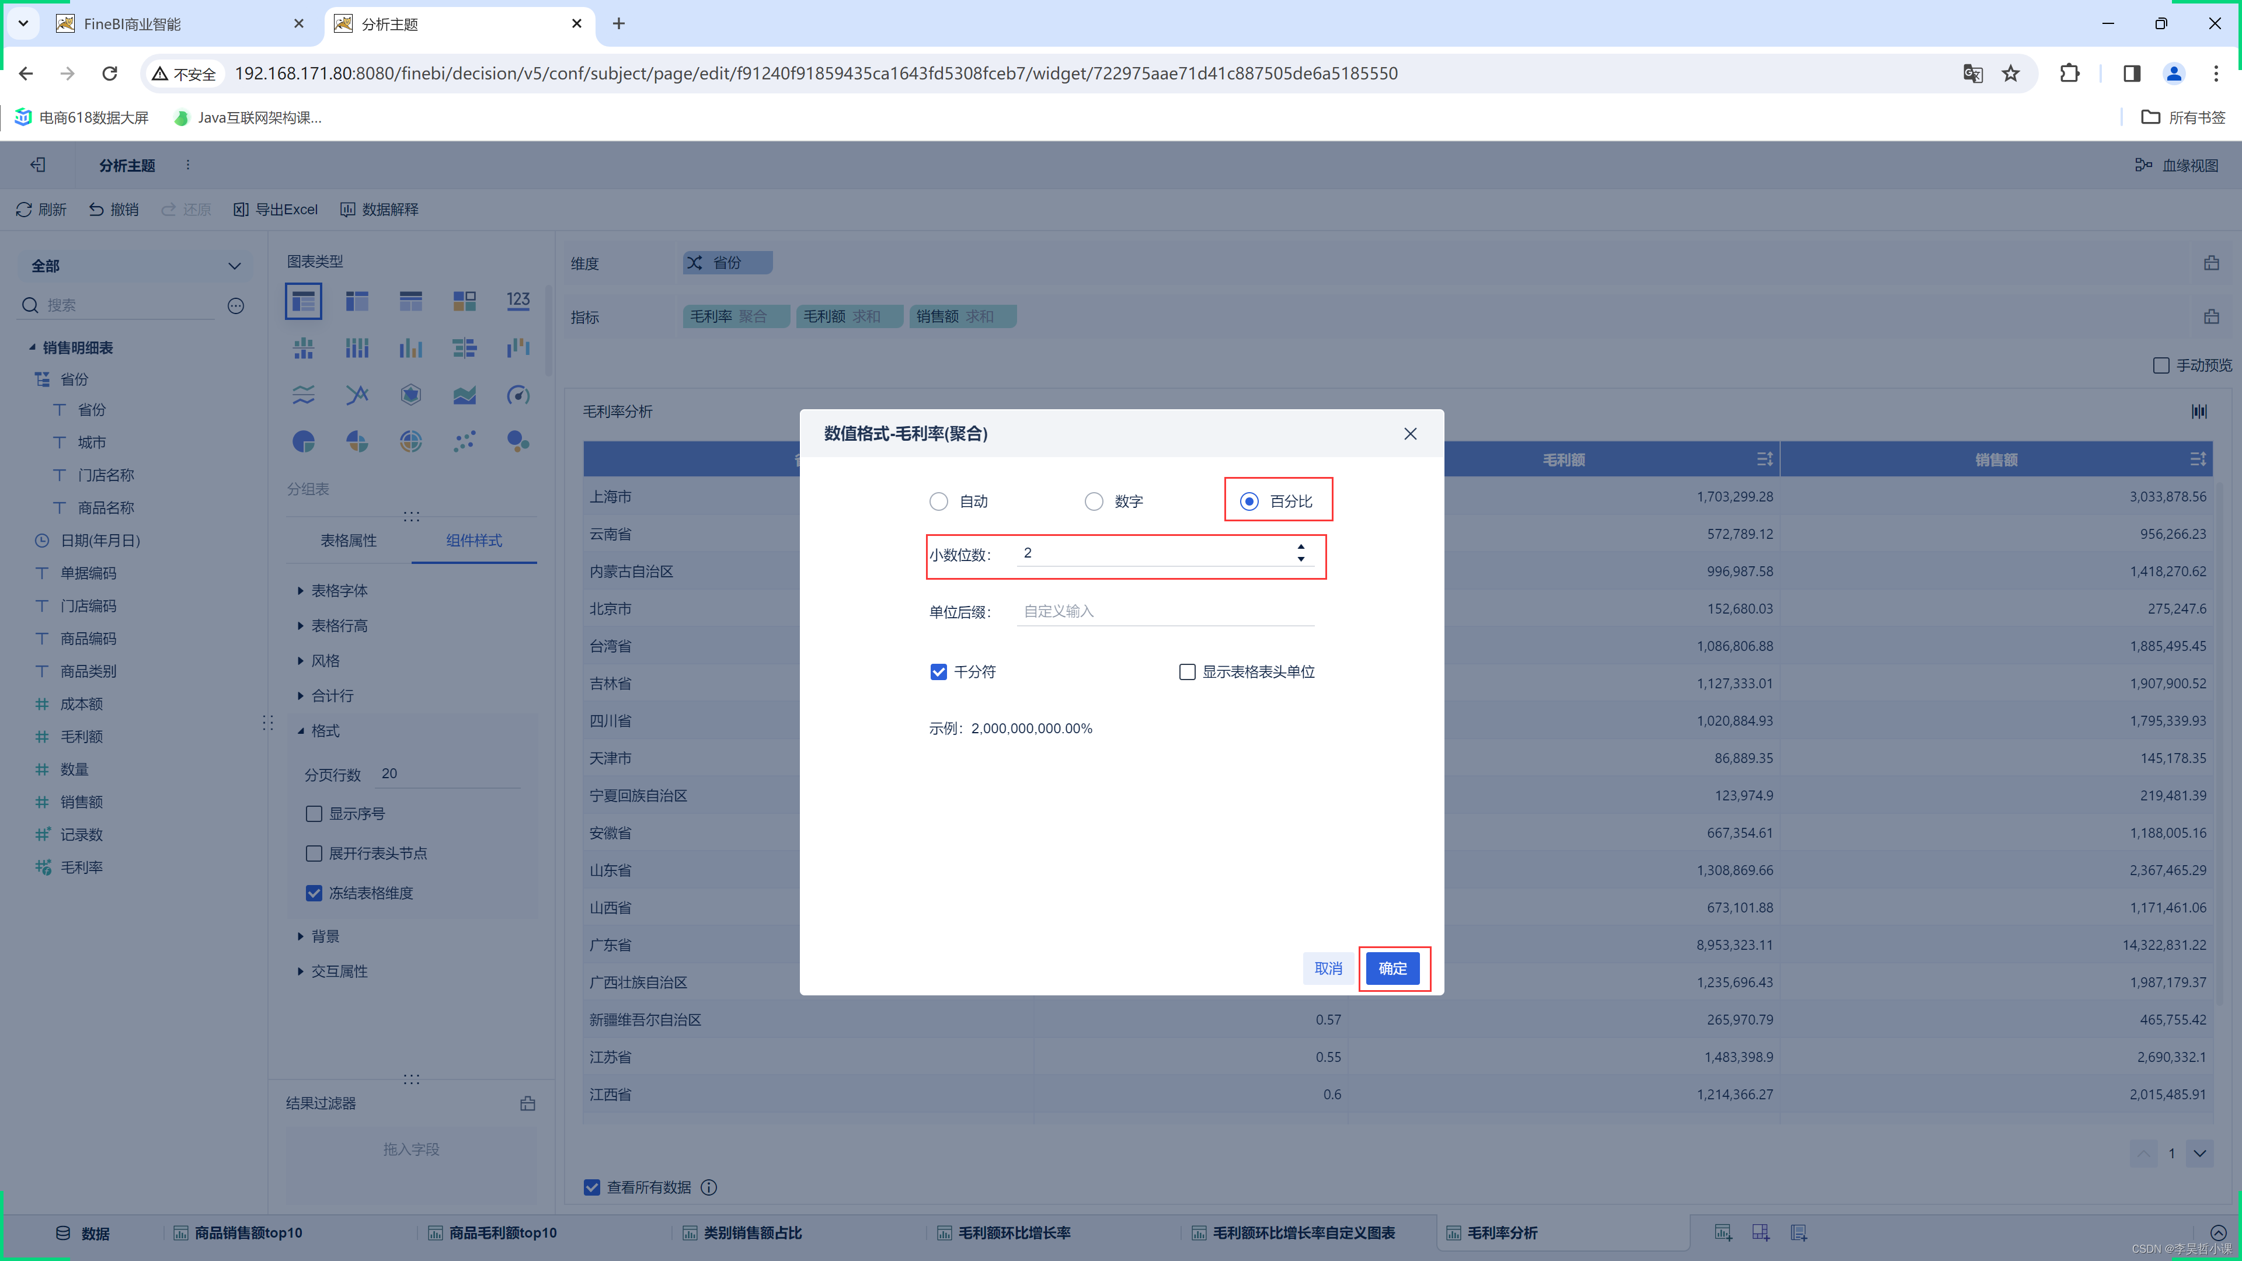Select the cross table chart type icon
This screenshot has width=2242, height=1261.
(x=357, y=301)
